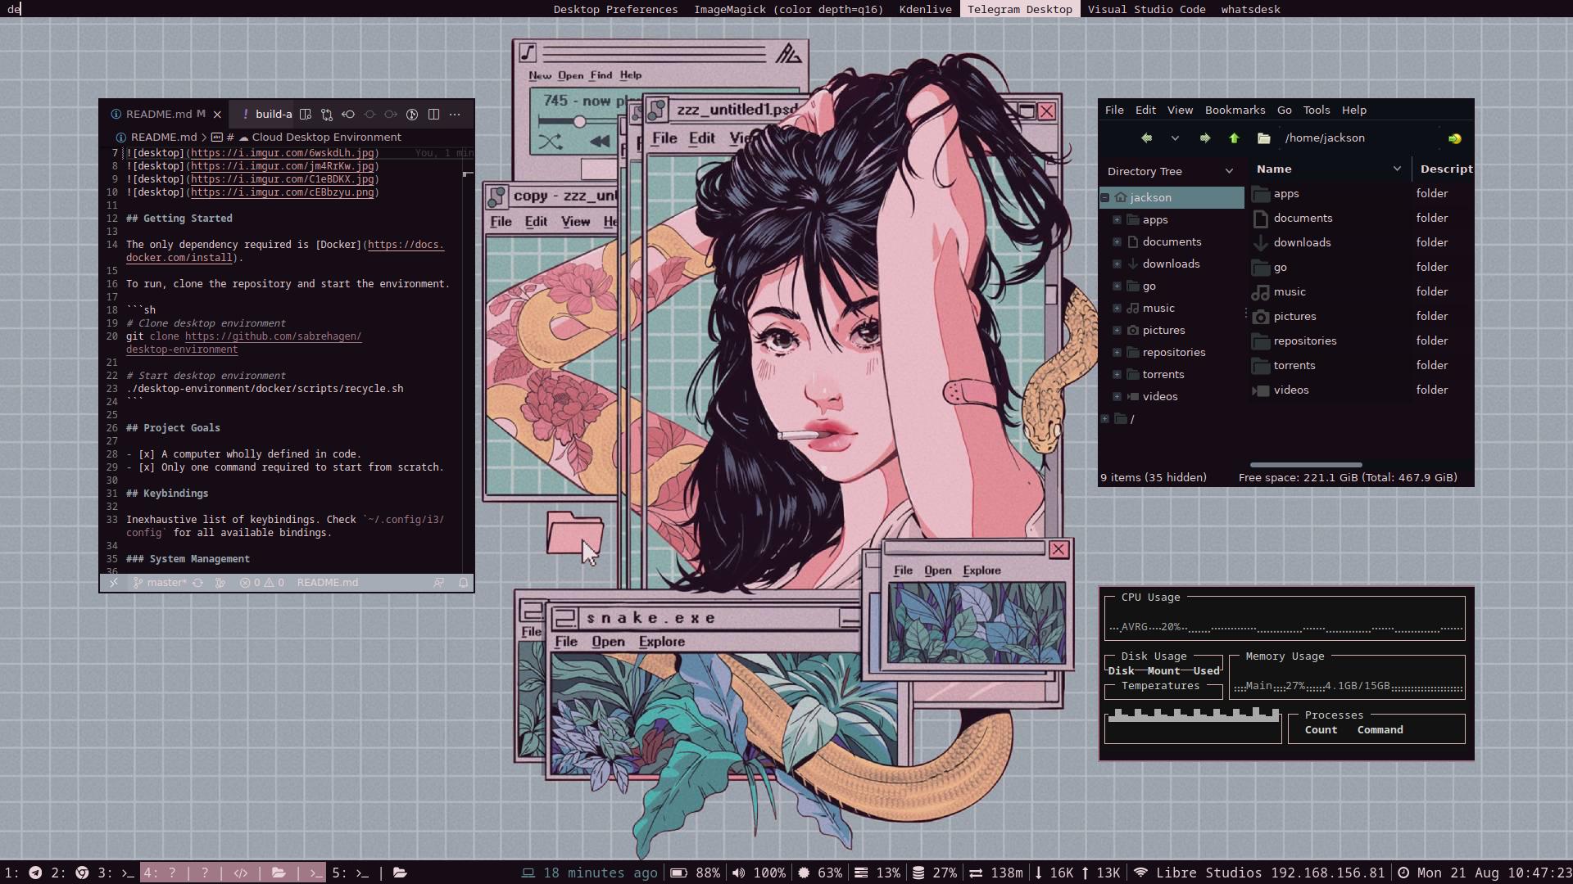Click the Kdenlive taskbar icon

(923, 9)
